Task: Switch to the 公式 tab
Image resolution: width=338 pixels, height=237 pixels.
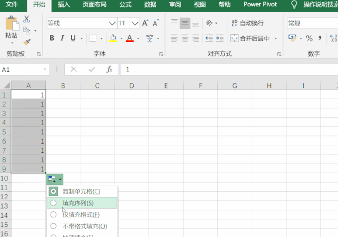Action: [126, 4]
